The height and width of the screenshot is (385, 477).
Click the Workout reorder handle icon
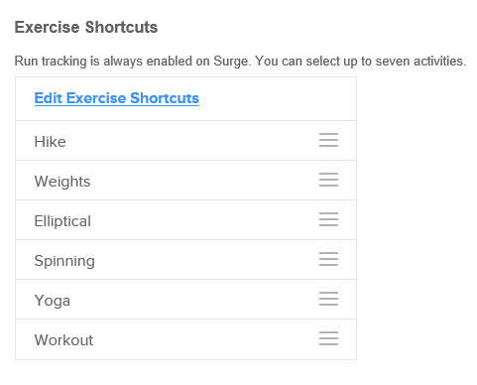328,338
